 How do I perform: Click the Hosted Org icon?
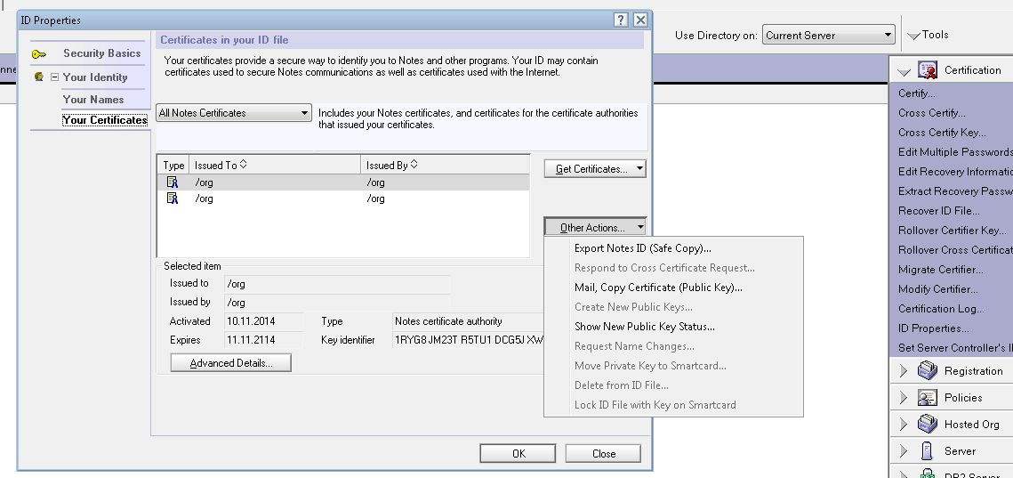(928, 425)
